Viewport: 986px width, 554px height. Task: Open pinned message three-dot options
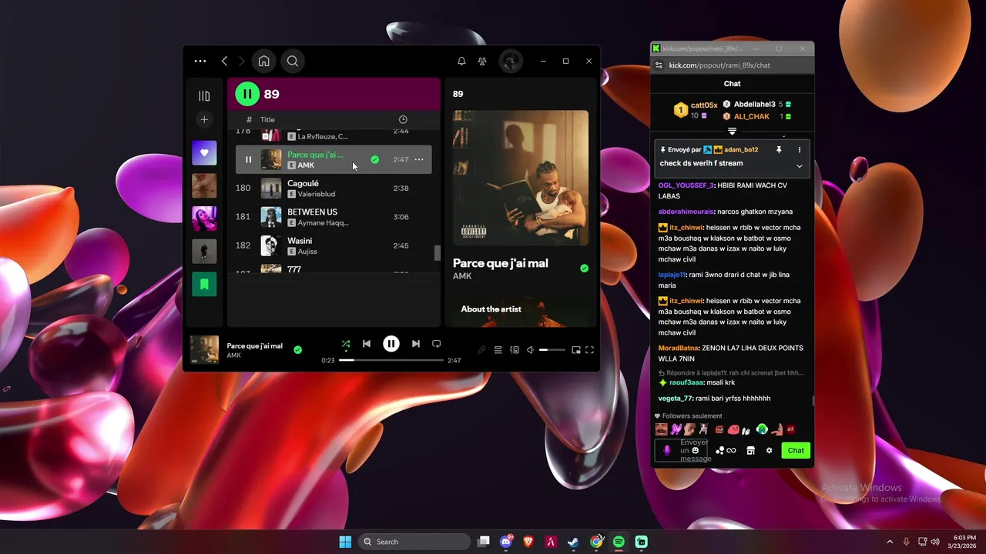[799, 150]
